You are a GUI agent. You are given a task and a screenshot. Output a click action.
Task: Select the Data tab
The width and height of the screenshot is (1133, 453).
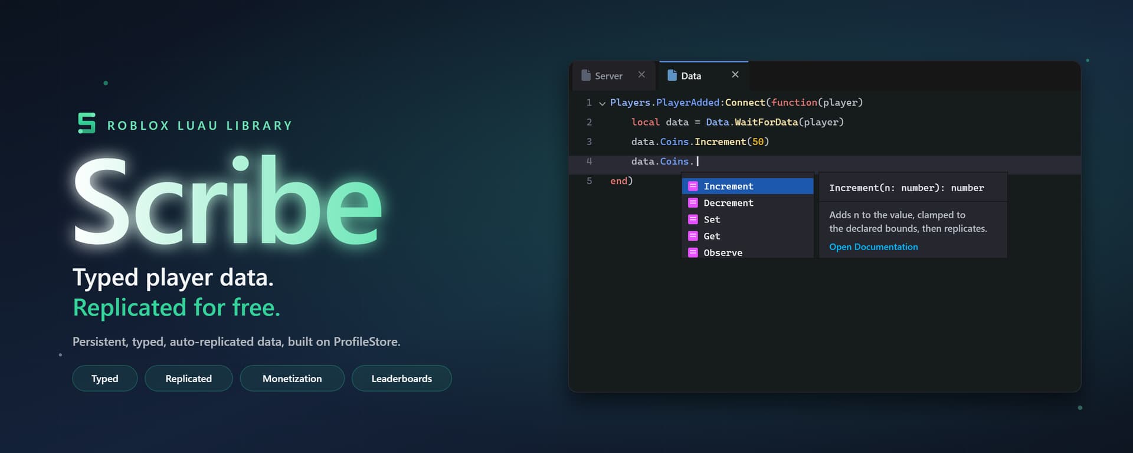coord(703,76)
